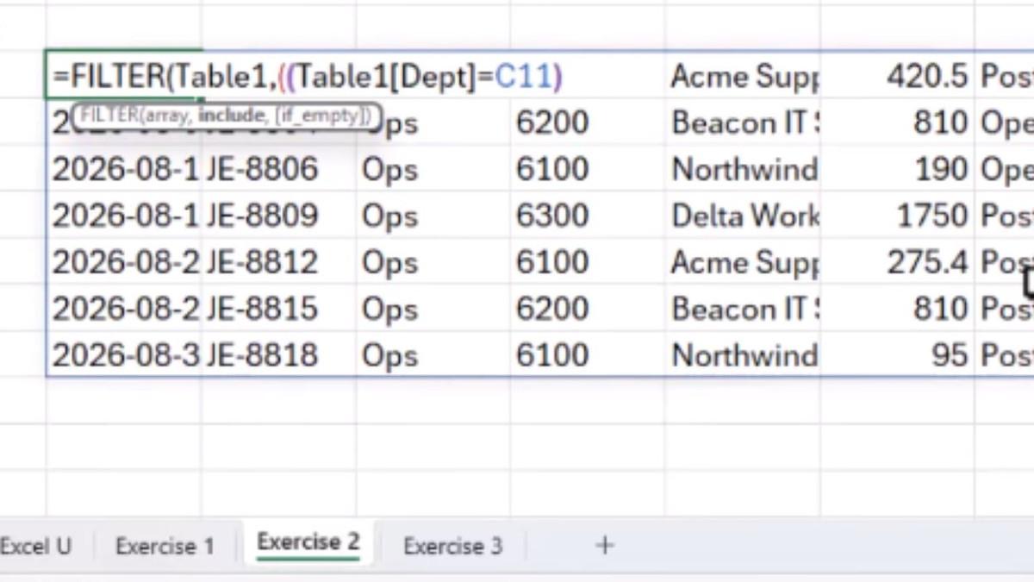Select the 6300 account cell

point(588,216)
